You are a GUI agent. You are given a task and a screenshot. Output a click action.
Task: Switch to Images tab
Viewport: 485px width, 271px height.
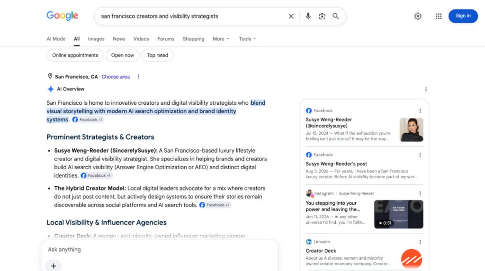(96, 39)
